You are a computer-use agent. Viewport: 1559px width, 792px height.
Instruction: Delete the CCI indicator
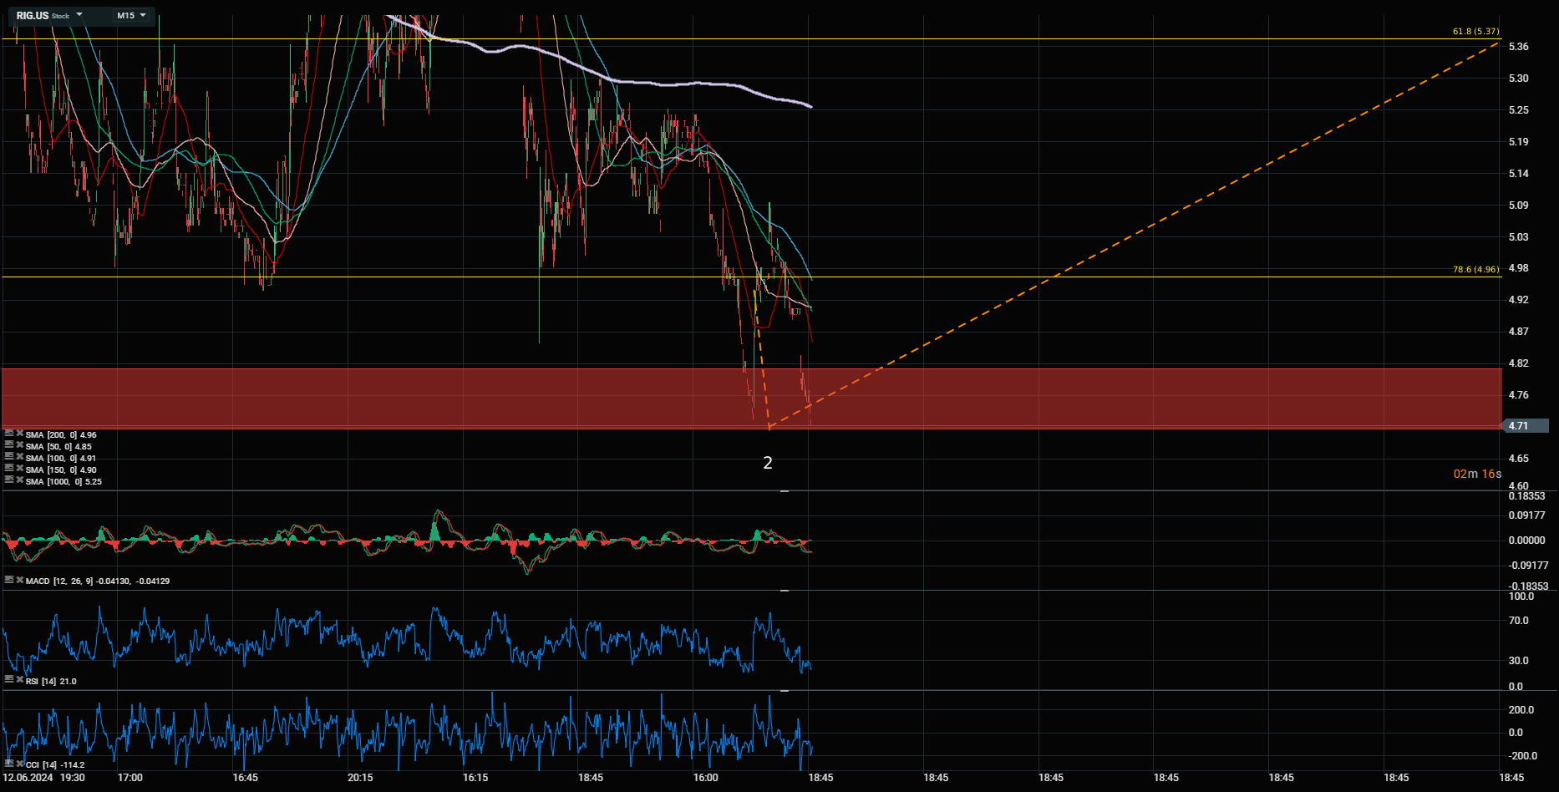pyautogui.click(x=19, y=764)
